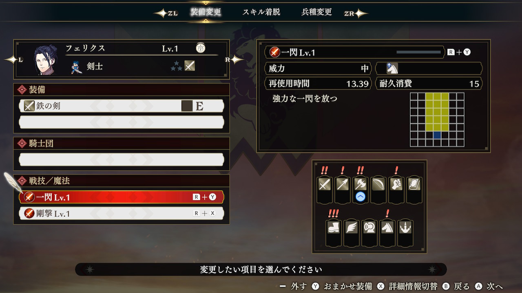Select the horse riding proficiency icon
This screenshot has width=522, height=293.
(x=387, y=227)
